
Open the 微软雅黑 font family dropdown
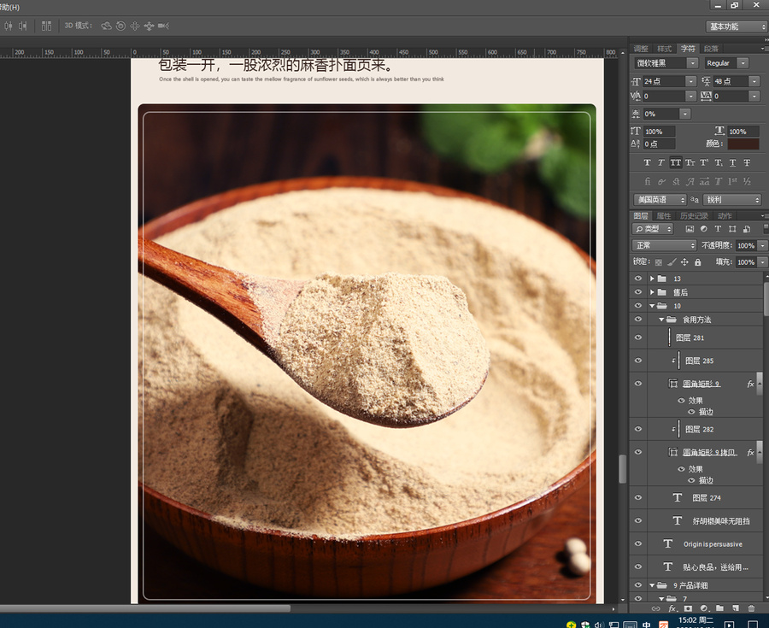pyautogui.click(x=692, y=63)
